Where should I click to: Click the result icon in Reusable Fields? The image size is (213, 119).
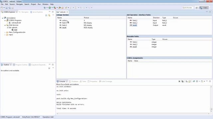131,47
